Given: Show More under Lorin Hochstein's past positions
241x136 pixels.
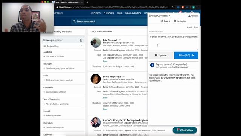Looking at the screenshot, I should [105, 98].
